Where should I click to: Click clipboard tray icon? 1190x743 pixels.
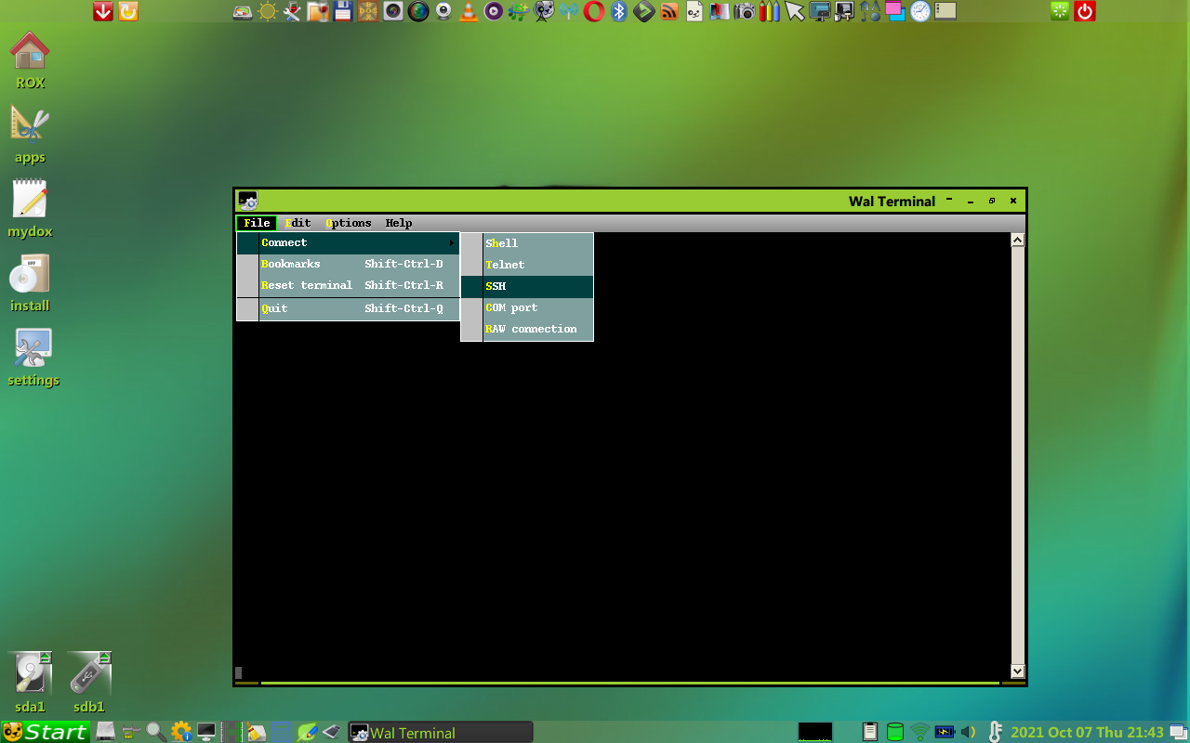point(870,732)
